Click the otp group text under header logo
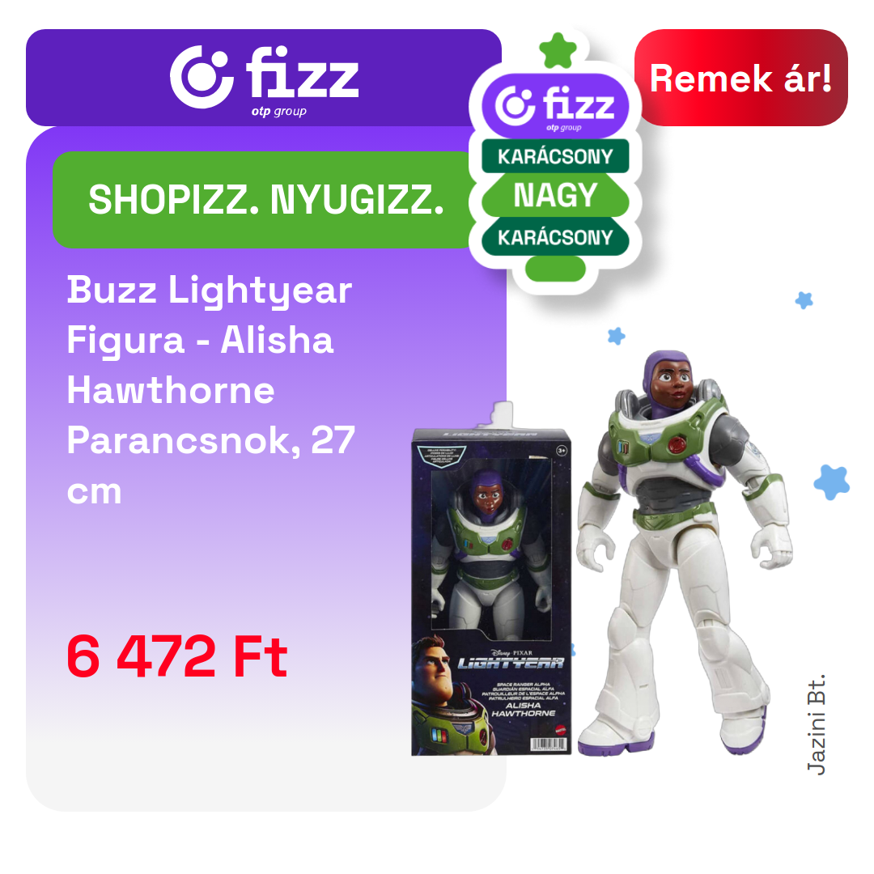874x874 pixels. tap(278, 111)
